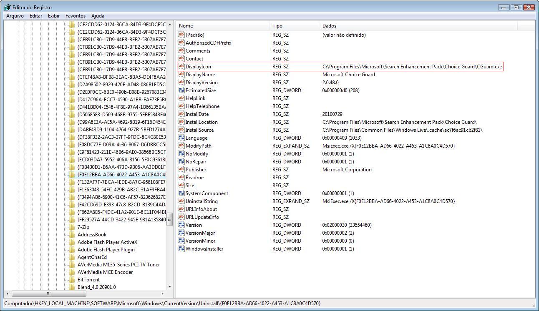
Task: Select AVerMedia M135-Series PCI TV Tuner key
Action: pyautogui.click(x=118, y=265)
